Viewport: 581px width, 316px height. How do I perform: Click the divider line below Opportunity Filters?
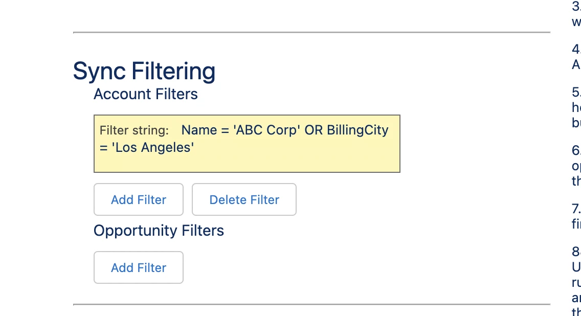311,304
